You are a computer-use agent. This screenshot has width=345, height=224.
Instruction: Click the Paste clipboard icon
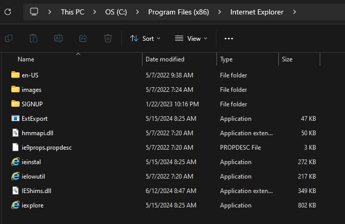click(34, 39)
